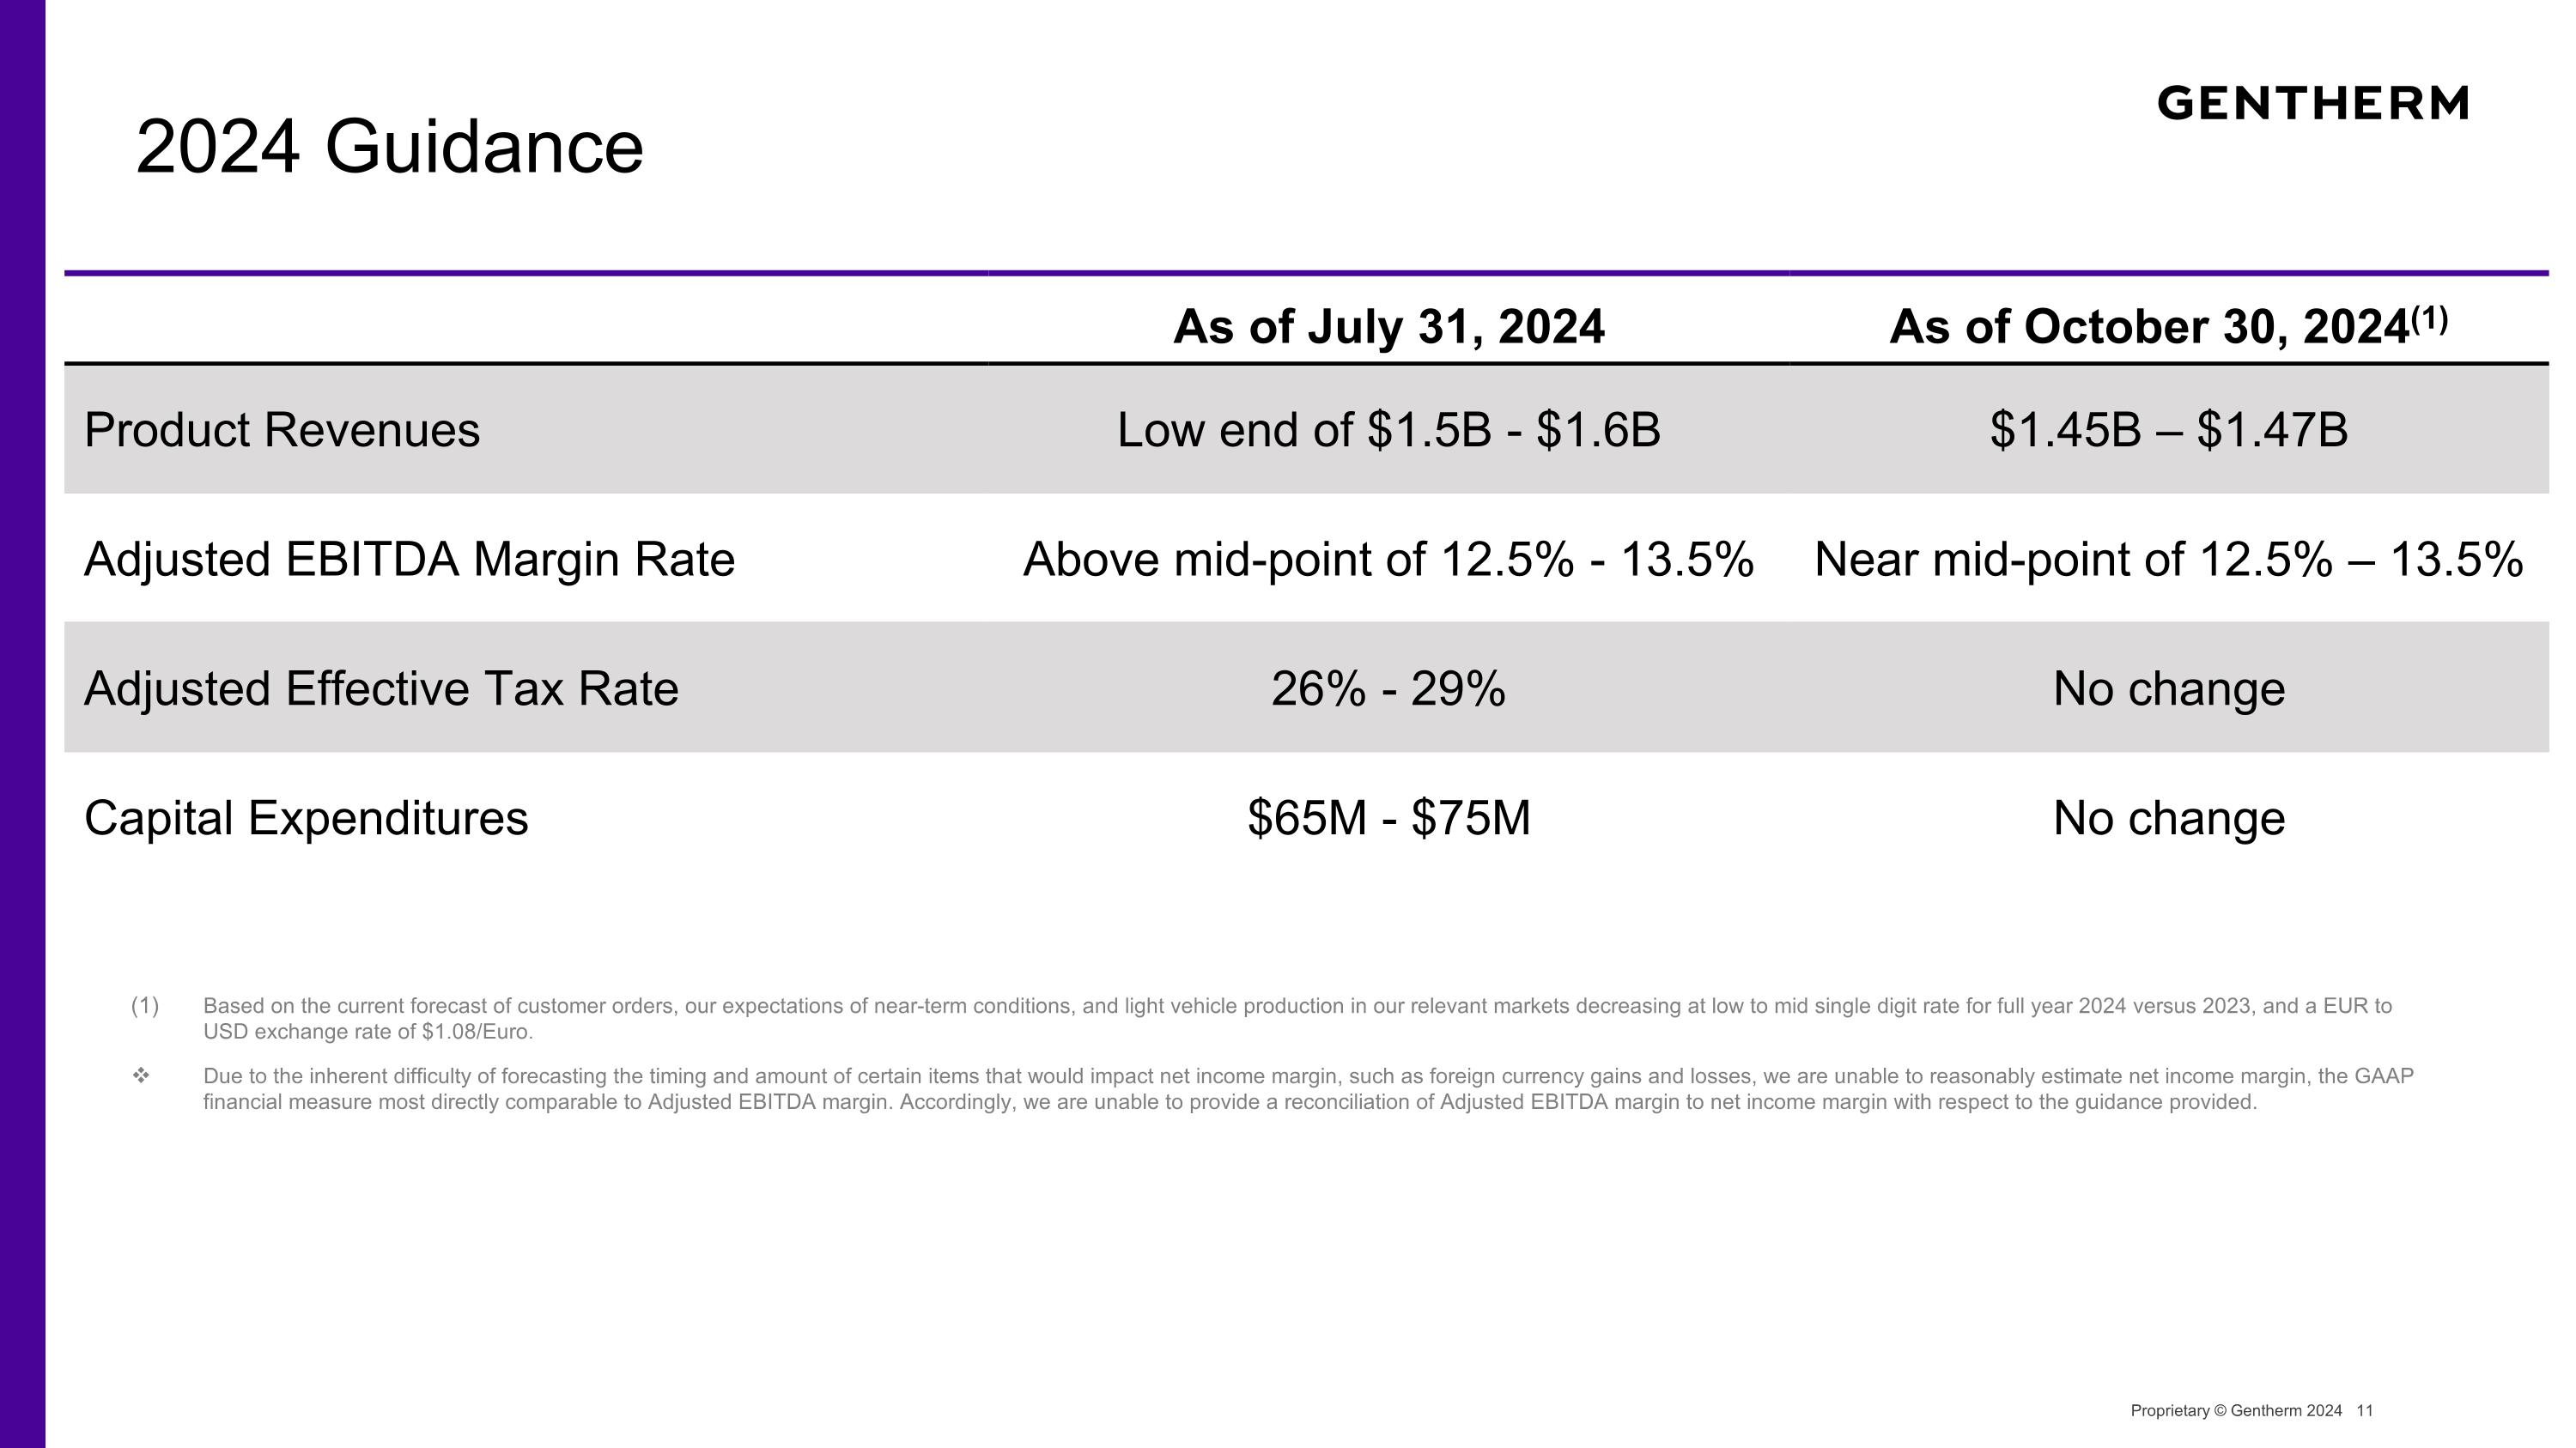This screenshot has height=1448, width=2576.
Task: Select the Capital Expenditures row label
Action: [306, 819]
